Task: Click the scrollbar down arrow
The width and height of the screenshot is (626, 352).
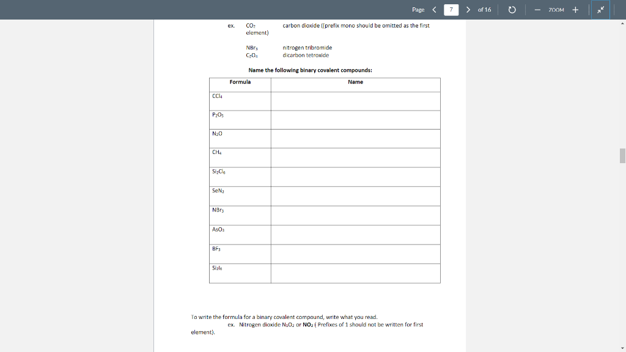Action: pos(621,347)
